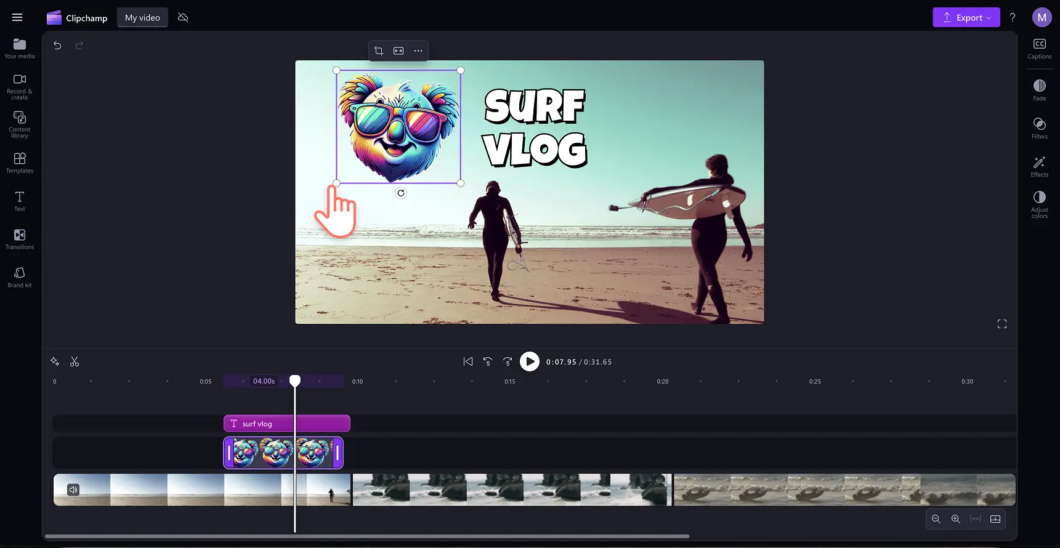Click the My video title field

[x=142, y=17]
